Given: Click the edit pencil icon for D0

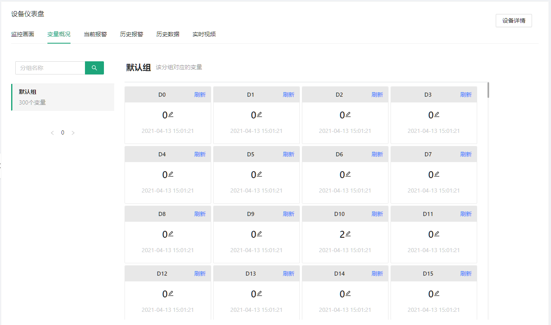Looking at the screenshot, I should tap(171, 114).
